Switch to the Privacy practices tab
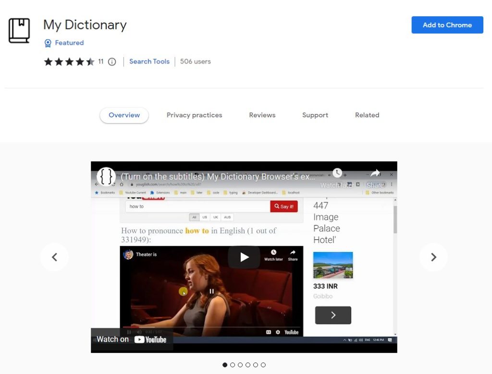The width and height of the screenshot is (492, 374). pos(194,115)
